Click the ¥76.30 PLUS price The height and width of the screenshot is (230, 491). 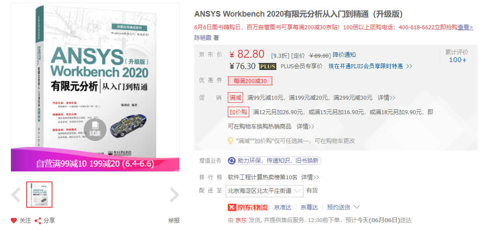click(x=243, y=66)
